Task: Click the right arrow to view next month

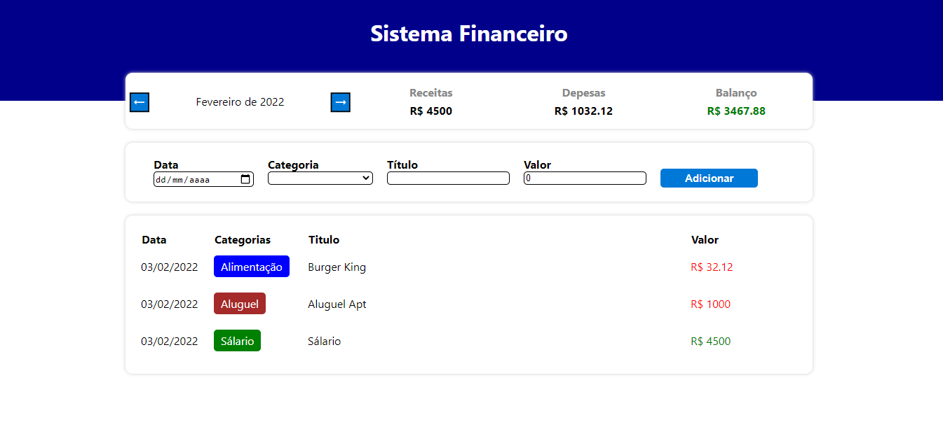Action: point(340,102)
